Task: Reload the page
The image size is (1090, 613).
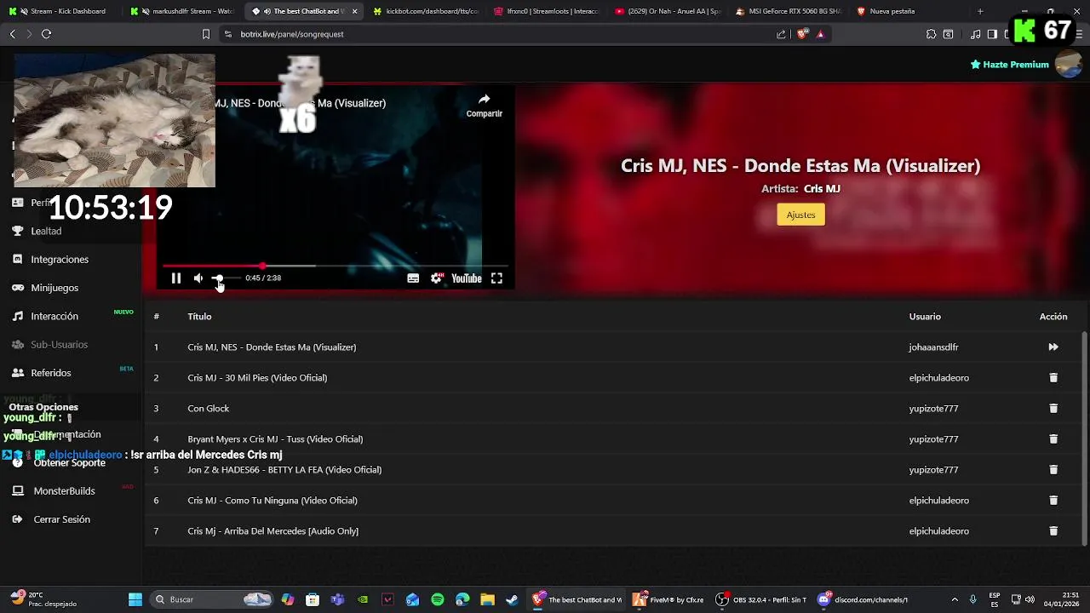Action: [x=46, y=34]
